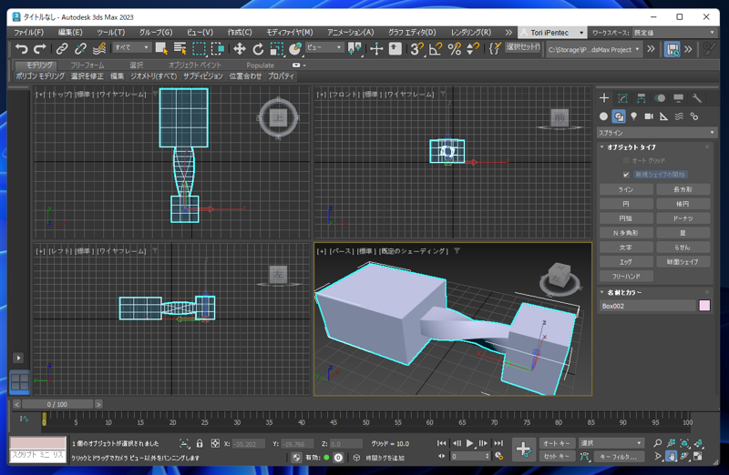Switch to the オブジェクト ペイント ribbon tab
Viewport: 729px width, 475px height.
point(195,65)
